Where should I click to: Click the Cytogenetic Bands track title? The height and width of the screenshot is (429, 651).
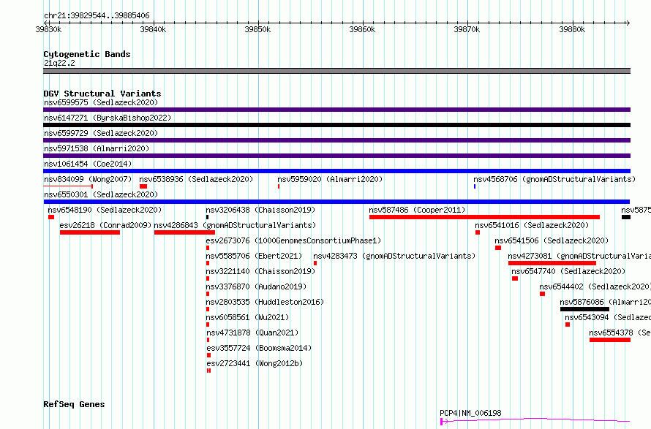pyautogui.click(x=87, y=54)
